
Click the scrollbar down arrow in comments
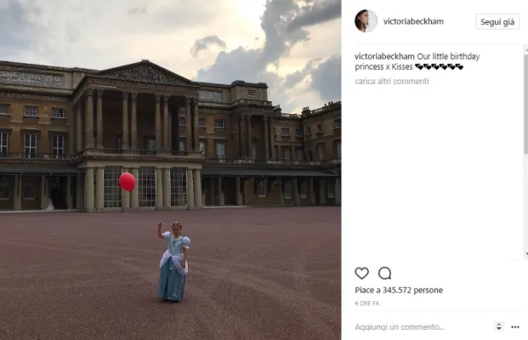click(526, 254)
